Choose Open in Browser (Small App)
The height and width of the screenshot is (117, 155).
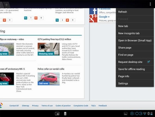click(135, 41)
